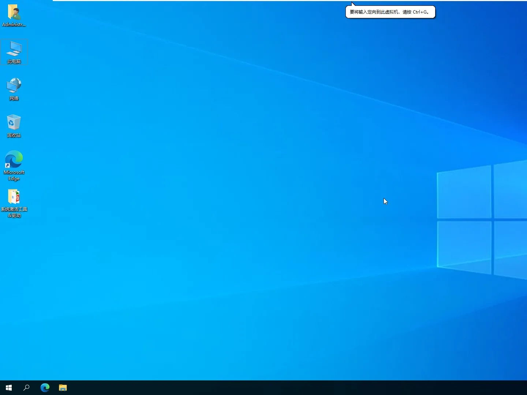Select the 系统激活工具&驱动 folder icon
This screenshot has height=395, width=527.
point(14,199)
